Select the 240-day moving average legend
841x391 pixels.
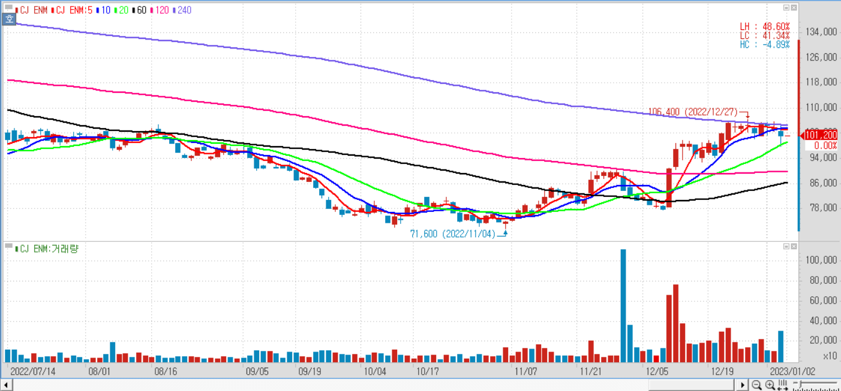[x=182, y=10]
